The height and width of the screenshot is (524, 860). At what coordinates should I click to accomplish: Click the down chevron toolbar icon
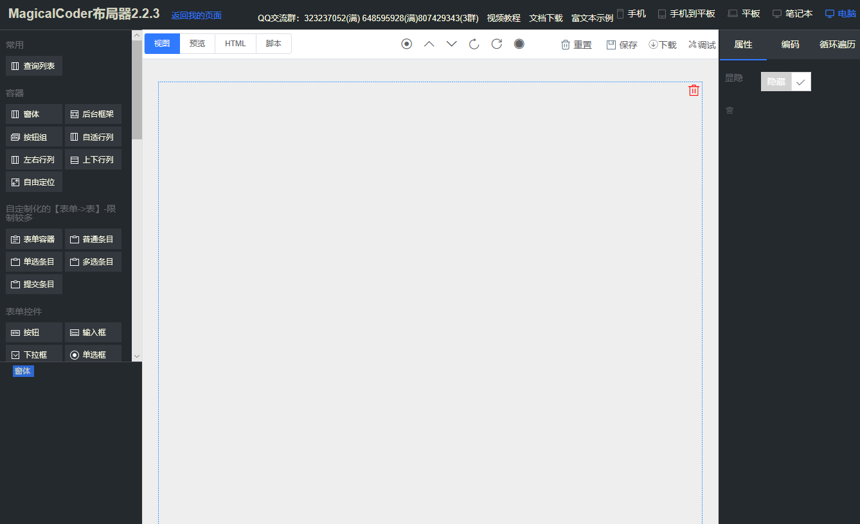[451, 44]
